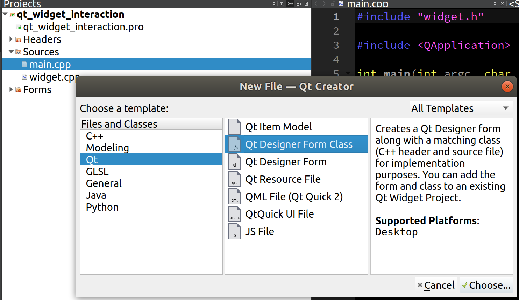Close the main.cpp editor document
The height and width of the screenshot is (300, 519).
coord(502,3)
